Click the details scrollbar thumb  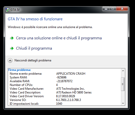[x=123, y=84]
